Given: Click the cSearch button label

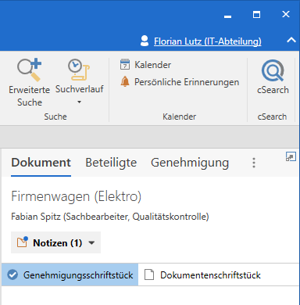Looking at the screenshot, I should 273,90.
